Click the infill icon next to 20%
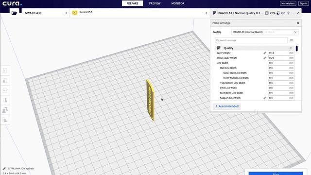 pos(267,13)
